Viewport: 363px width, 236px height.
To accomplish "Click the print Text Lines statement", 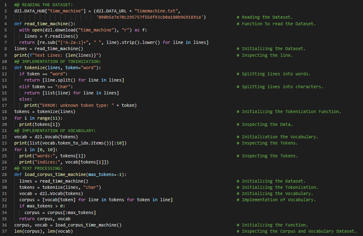I will click(x=58, y=55).
